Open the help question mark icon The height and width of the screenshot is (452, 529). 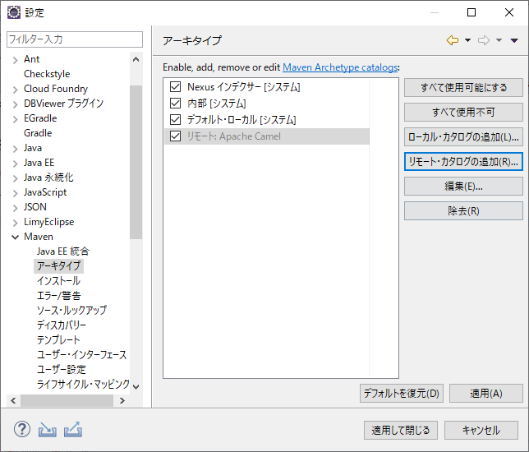click(x=22, y=429)
